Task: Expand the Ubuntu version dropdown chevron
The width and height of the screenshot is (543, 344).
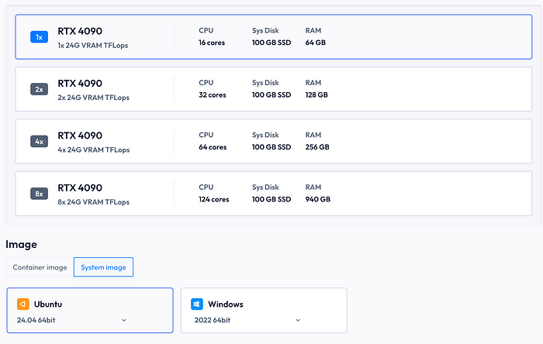Action: [x=124, y=320]
